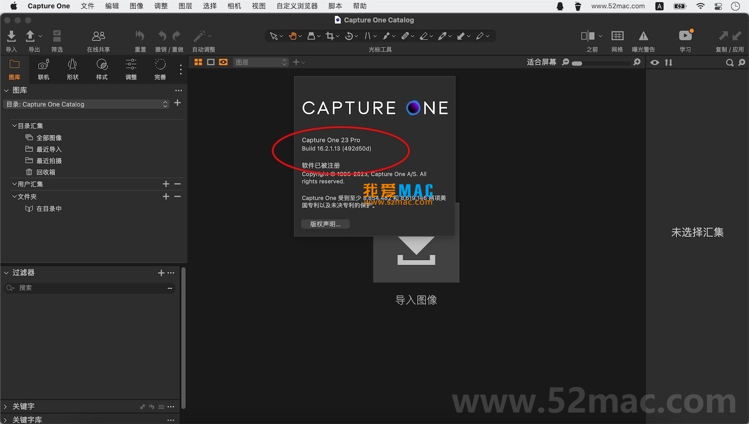The height and width of the screenshot is (424, 749).
Task: Select the Rotate cursor tool
Action: tap(350, 36)
